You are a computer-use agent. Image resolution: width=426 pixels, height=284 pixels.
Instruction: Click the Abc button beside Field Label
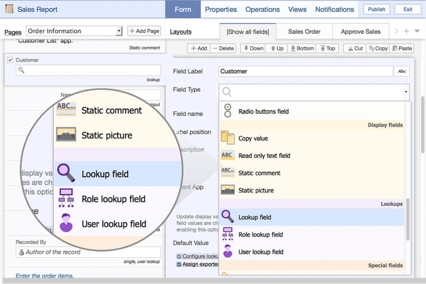coord(402,72)
